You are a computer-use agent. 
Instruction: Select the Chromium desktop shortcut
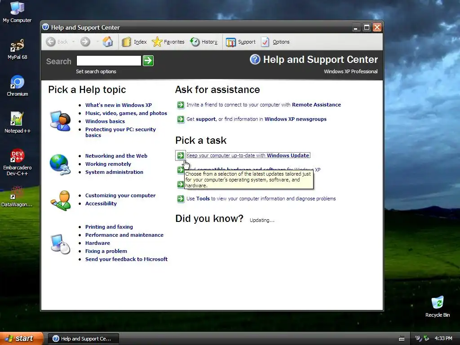[18, 86]
